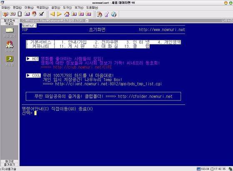Click the http://club.nownuri.net/CIFE link

83,67
